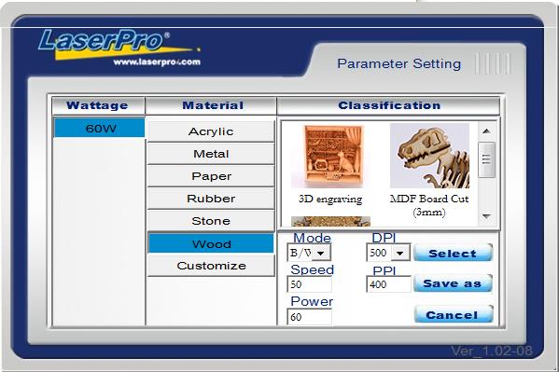The image size is (559, 372).
Task: Pick Paper from the material list
Action: pyautogui.click(x=211, y=176)
